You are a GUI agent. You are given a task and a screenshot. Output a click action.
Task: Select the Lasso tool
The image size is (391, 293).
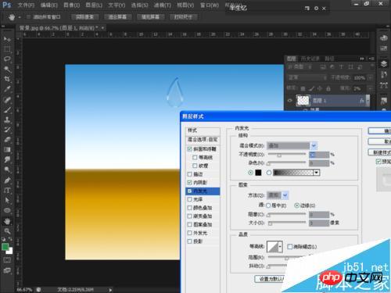(x=7, y=59)
